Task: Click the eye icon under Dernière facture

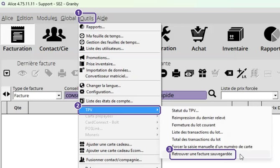Action: (x=22, y=73)
